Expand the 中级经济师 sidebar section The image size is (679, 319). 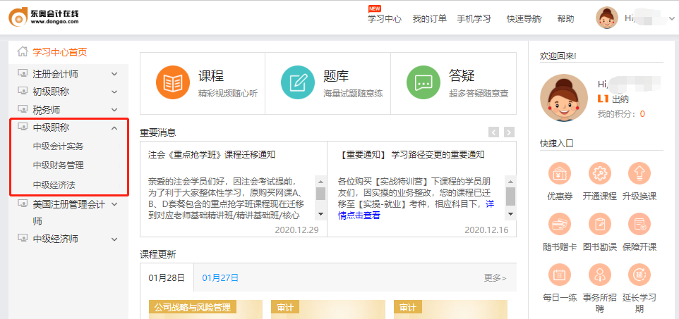tap(114, 239)
